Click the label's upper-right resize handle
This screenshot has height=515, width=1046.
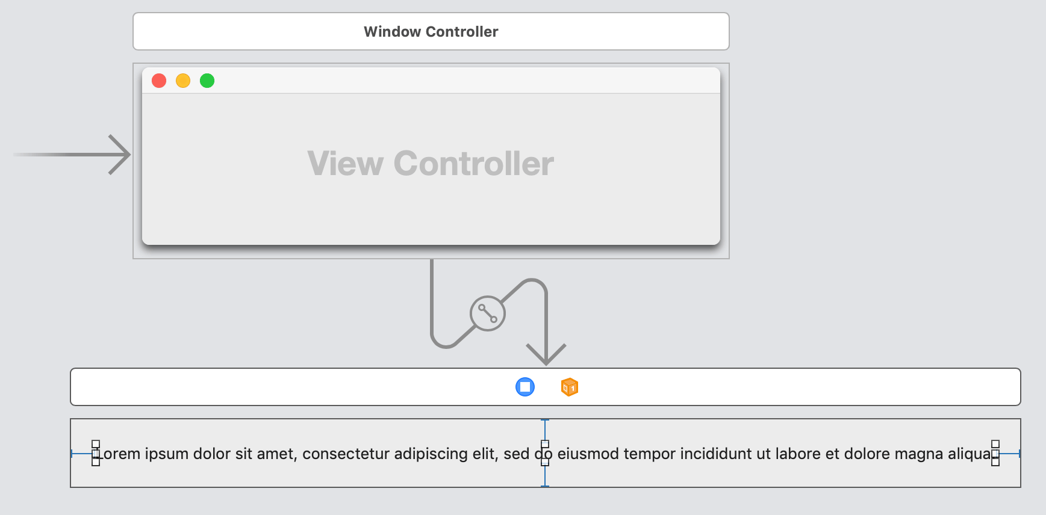[995, 444]
